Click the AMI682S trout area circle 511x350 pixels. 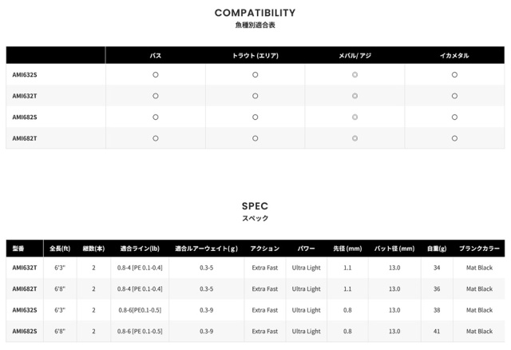pos(255,117)
